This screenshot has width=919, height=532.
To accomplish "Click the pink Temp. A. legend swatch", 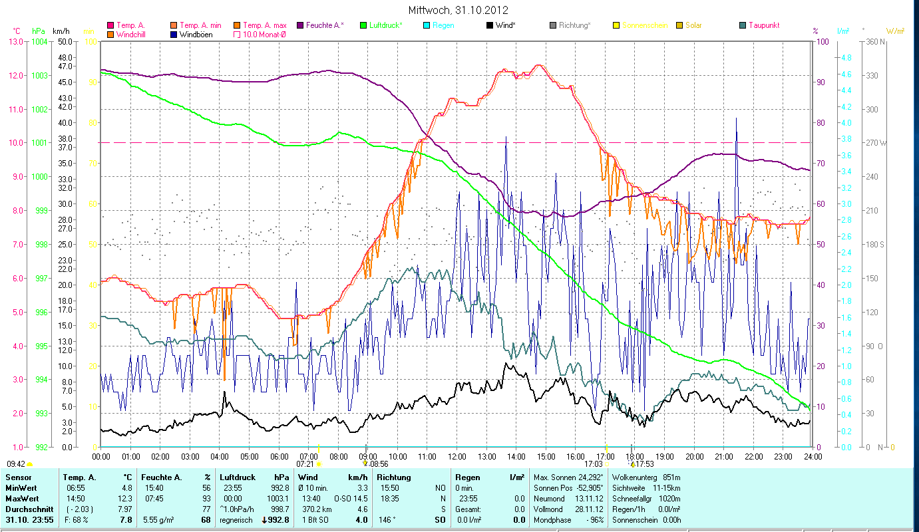I will 110,25.
